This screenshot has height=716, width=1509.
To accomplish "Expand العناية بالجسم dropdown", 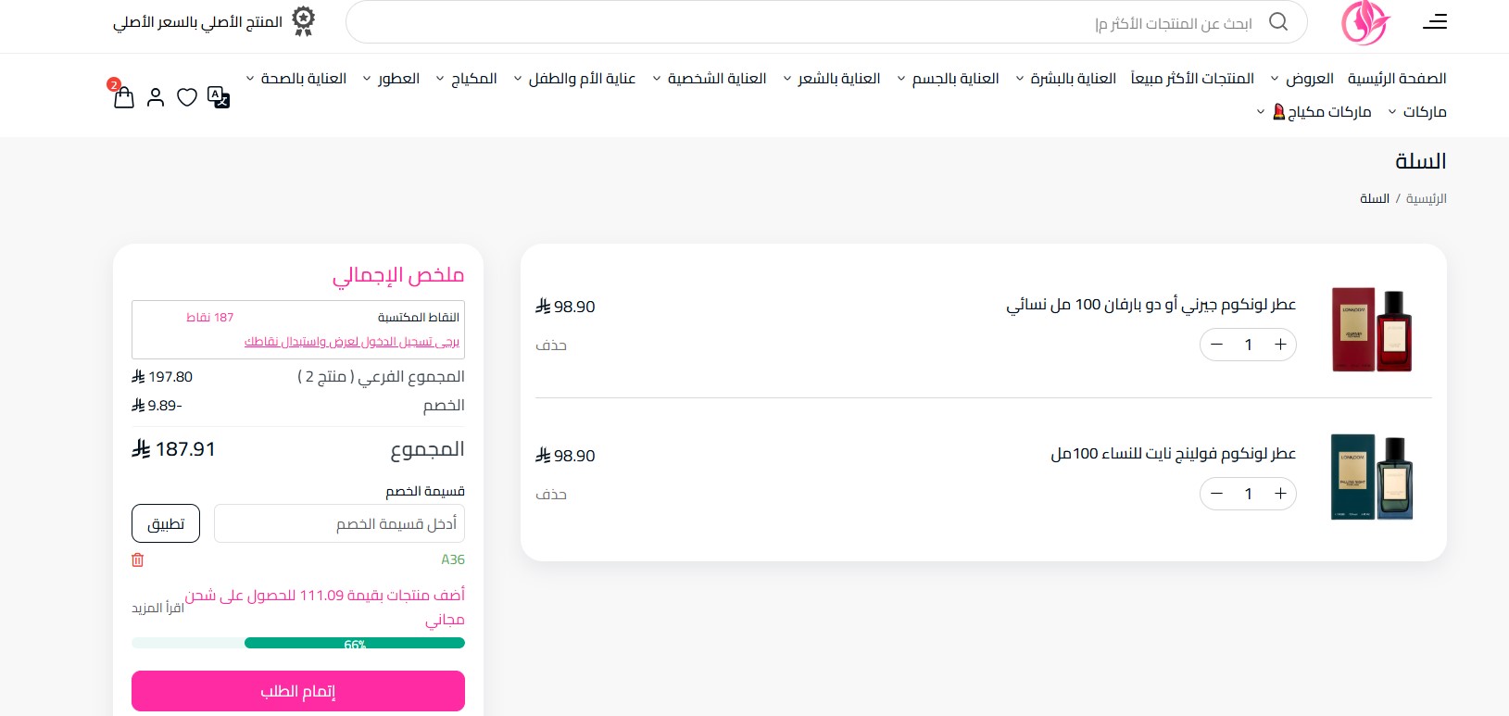I will coord(948,79).
